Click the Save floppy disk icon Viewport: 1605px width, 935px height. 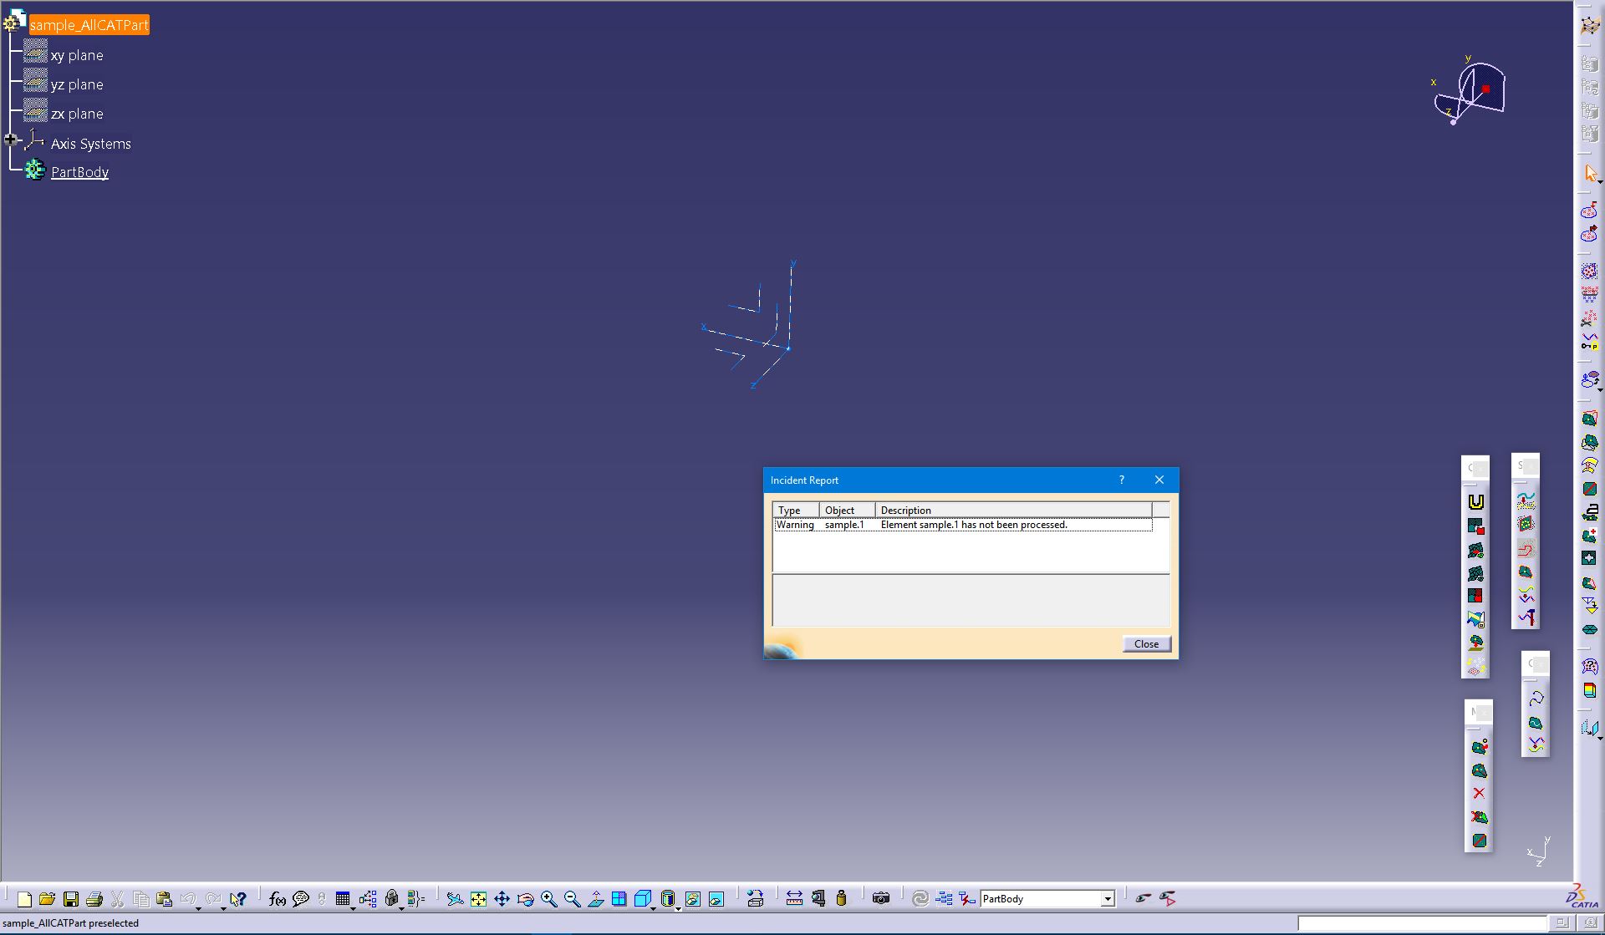point(71,899)
